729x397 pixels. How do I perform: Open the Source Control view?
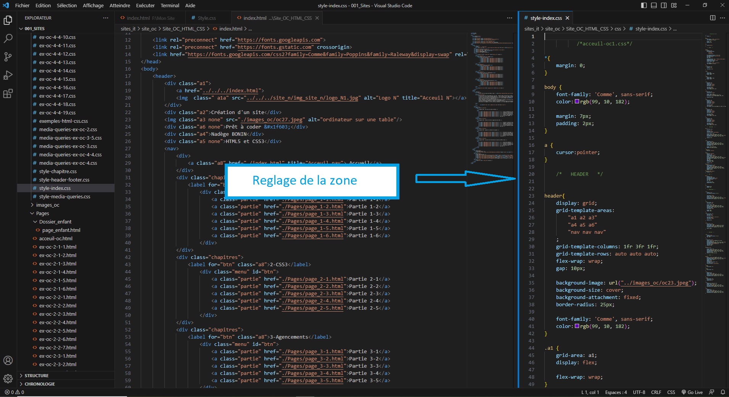(x=8, y=57)
